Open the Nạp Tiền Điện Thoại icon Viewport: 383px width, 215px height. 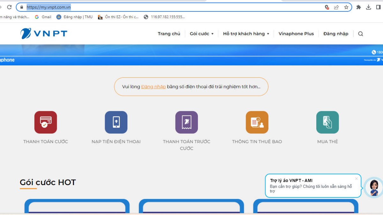(x=116, y=122)
